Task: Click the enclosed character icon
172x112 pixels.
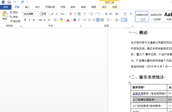Action: [x=79, y=20]
